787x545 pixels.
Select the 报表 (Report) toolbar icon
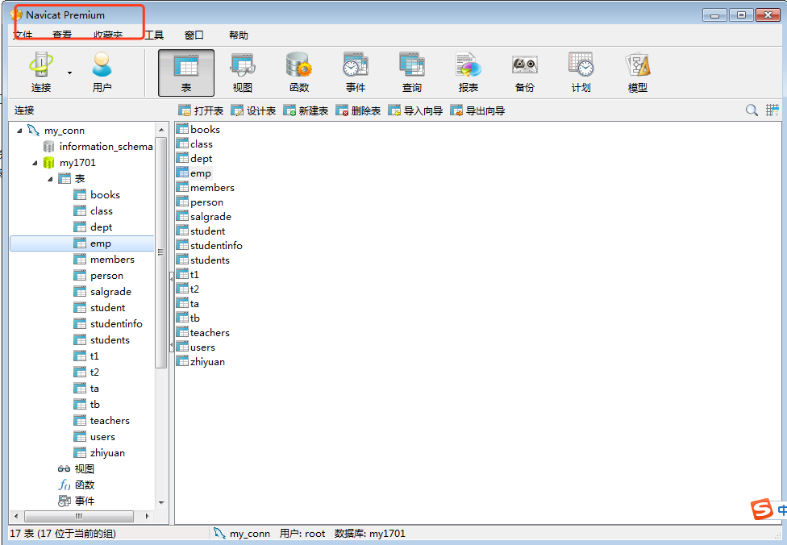(468, 73)
